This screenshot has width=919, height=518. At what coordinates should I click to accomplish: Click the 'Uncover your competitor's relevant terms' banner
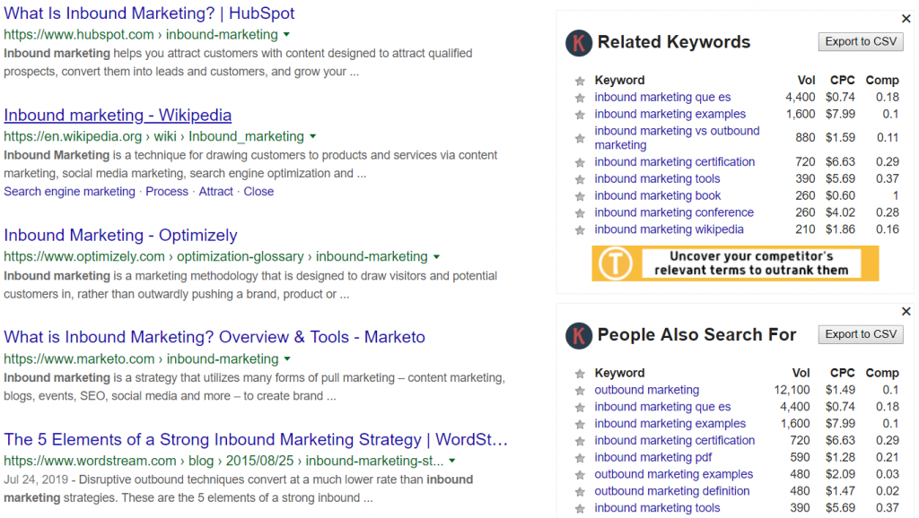(x=735, y=263)
